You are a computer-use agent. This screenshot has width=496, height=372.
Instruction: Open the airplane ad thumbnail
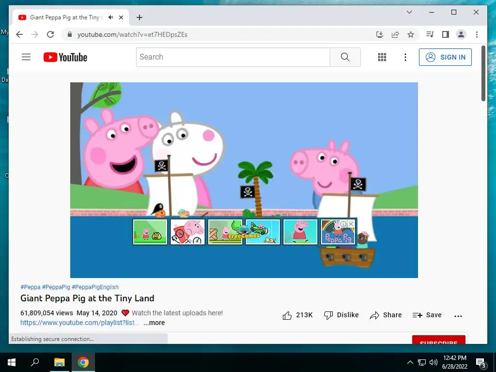tap(263, 232)
